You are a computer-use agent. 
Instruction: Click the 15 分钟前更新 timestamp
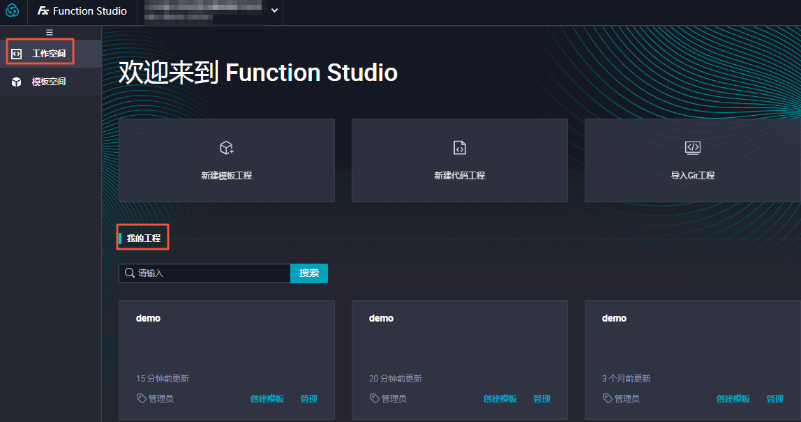tap(163, 379)
